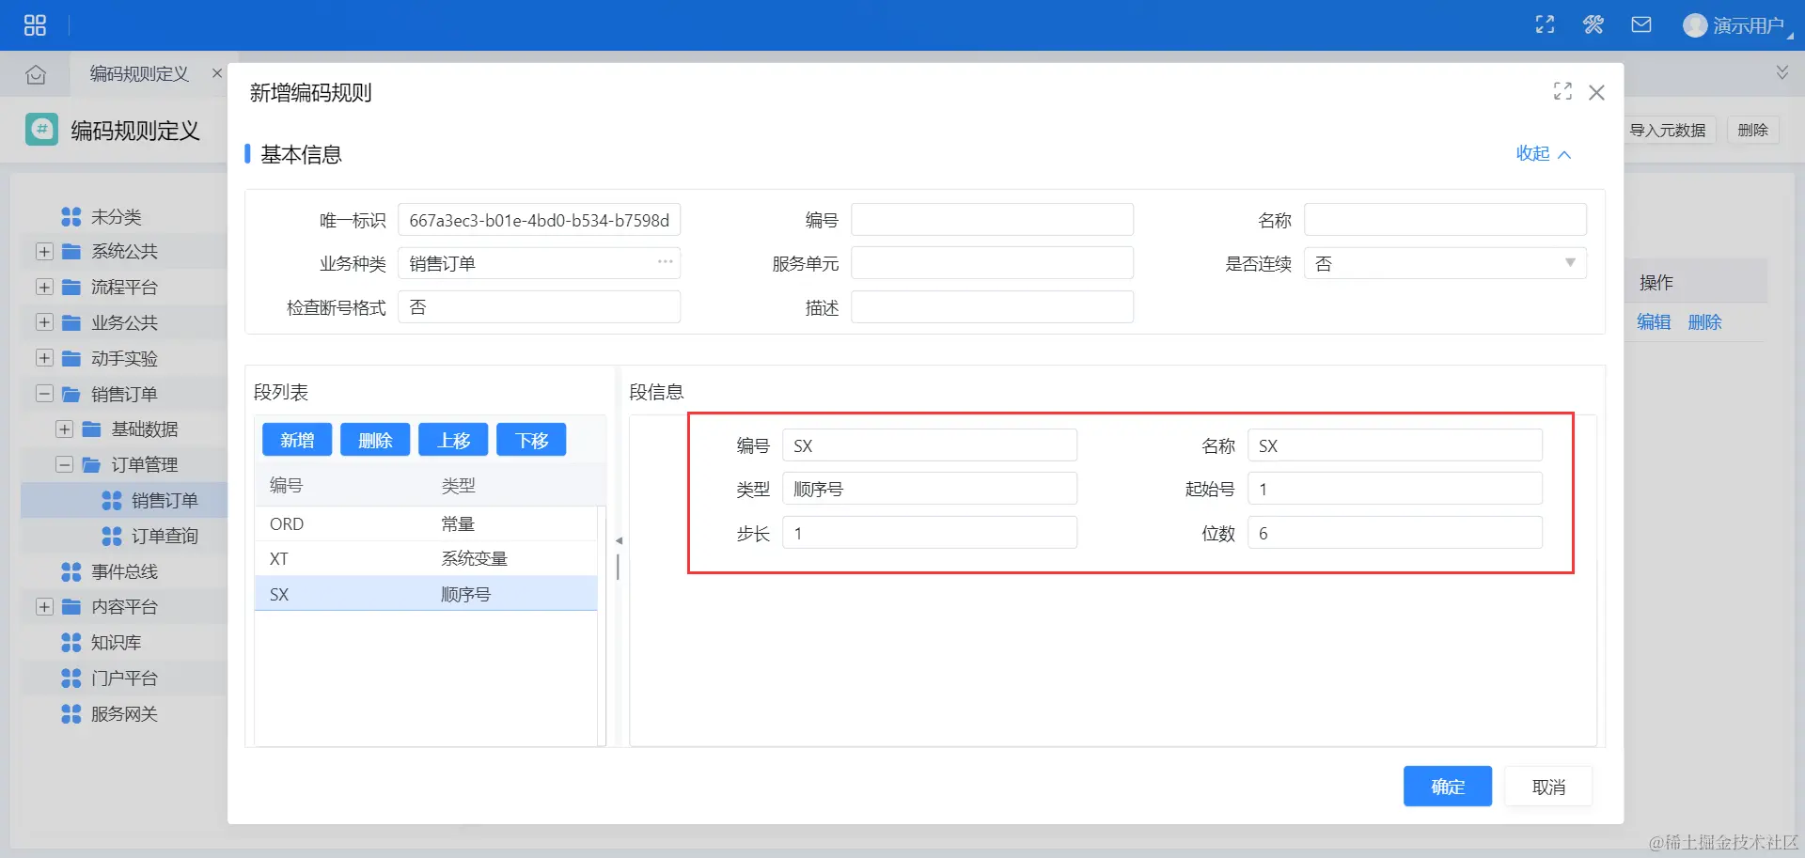Click the 系统公共 folder icon
The image size is (1805, 858).
tap(71, 252)
